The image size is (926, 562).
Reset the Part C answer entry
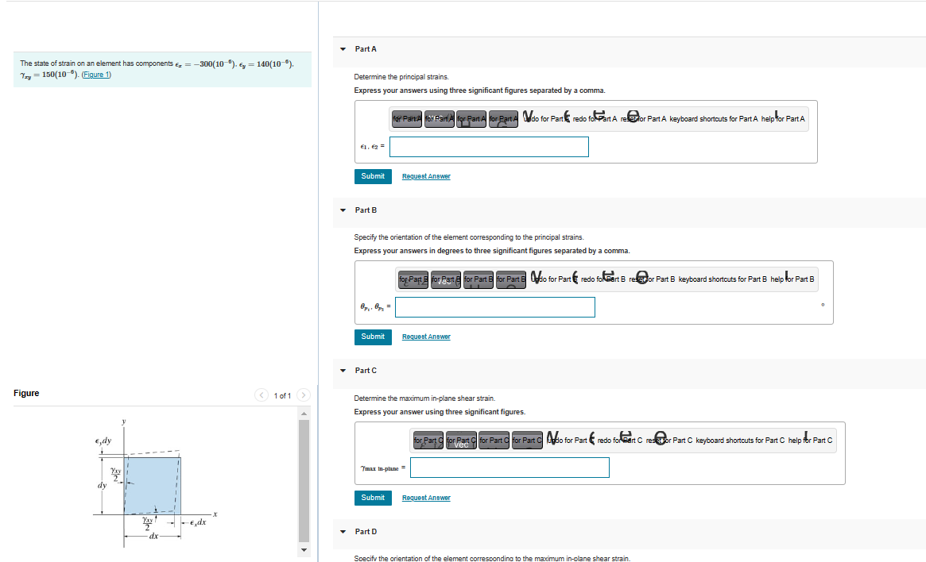(x=669, y=440)
